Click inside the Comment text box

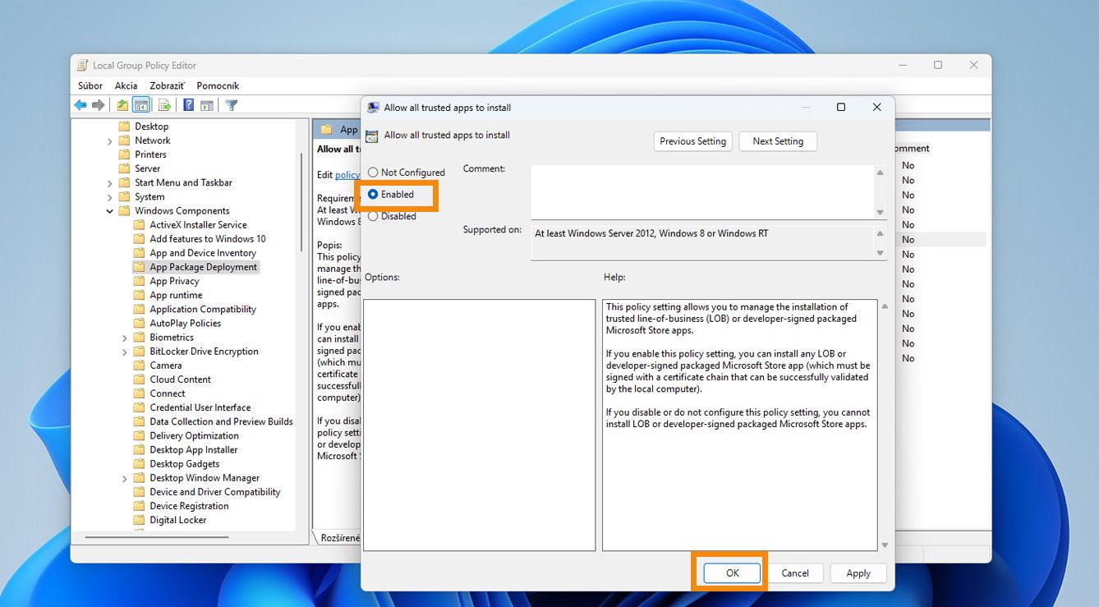click(x=702, y=191)
